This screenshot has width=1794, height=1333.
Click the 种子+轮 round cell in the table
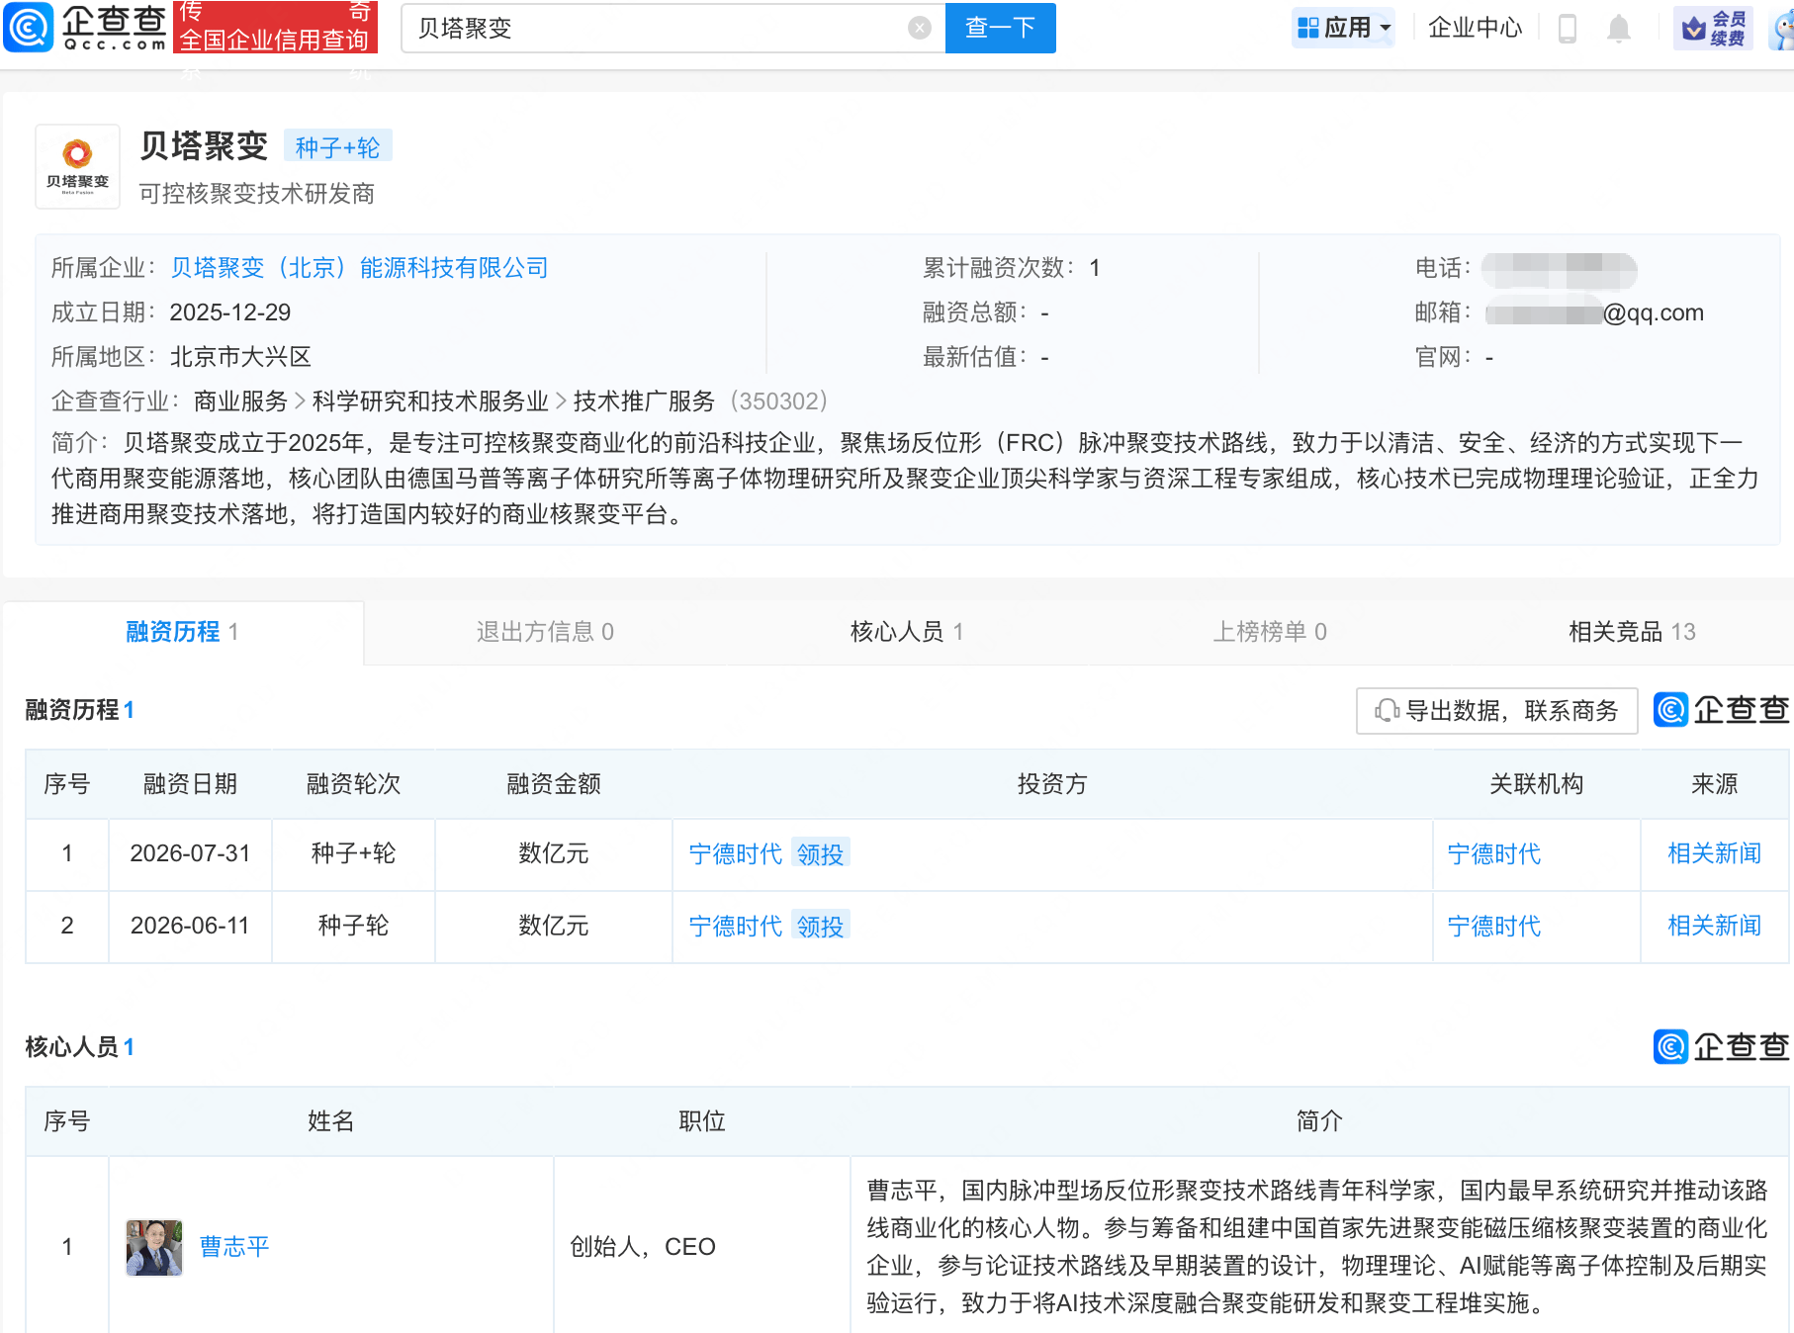tap(353, 853)
